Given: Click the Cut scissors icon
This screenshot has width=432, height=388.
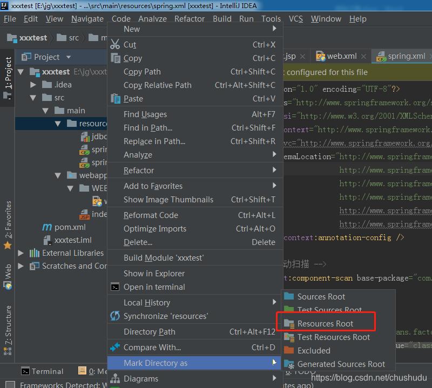Looking at the screenshot, I should (x=115, y=44).
